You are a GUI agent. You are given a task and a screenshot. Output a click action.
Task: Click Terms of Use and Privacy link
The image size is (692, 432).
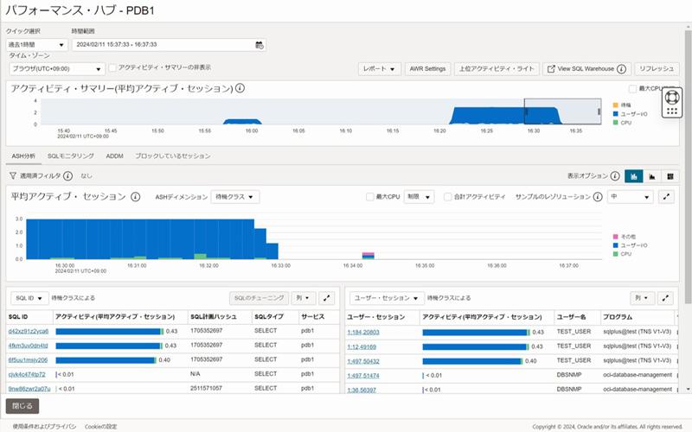click(x=44, y=427)
